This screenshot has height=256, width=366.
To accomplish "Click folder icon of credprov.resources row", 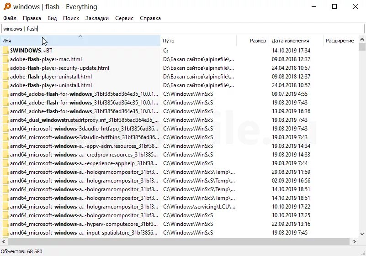I will (5, 155).
